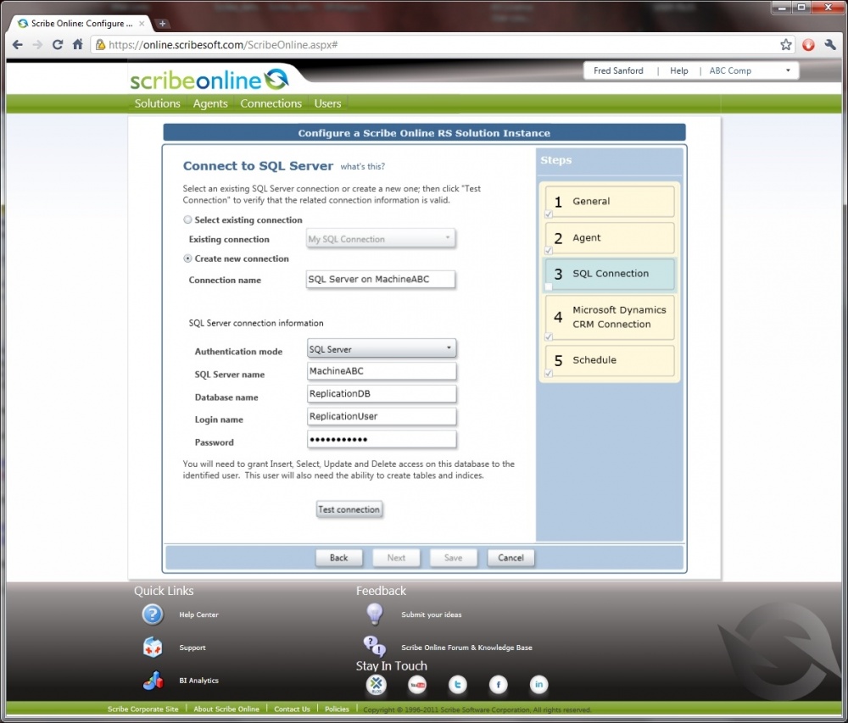Image resolution: width=848 pixels, height=723 pixels.
Task: Close the Scribe Online browser tab
Action: click(142, 24)
